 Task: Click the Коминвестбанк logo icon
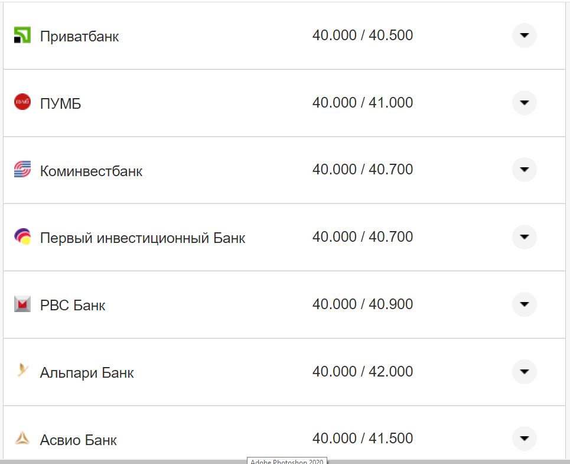point(22,170)
